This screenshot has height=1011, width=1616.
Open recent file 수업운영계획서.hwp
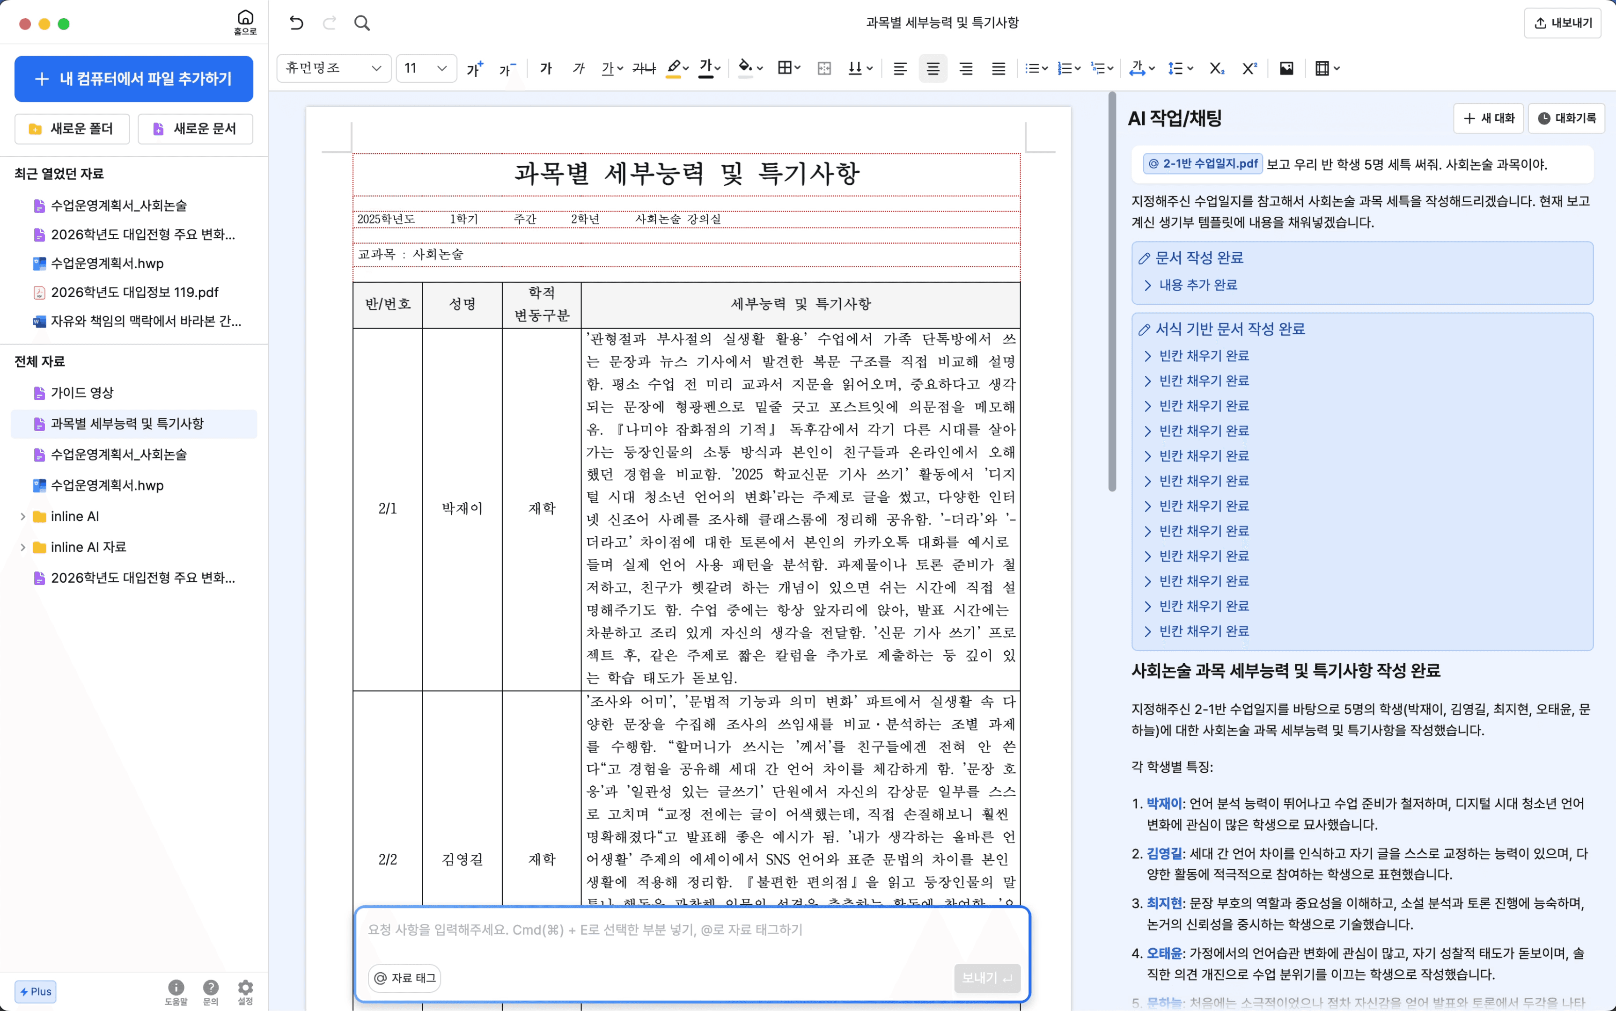point(134,264)
